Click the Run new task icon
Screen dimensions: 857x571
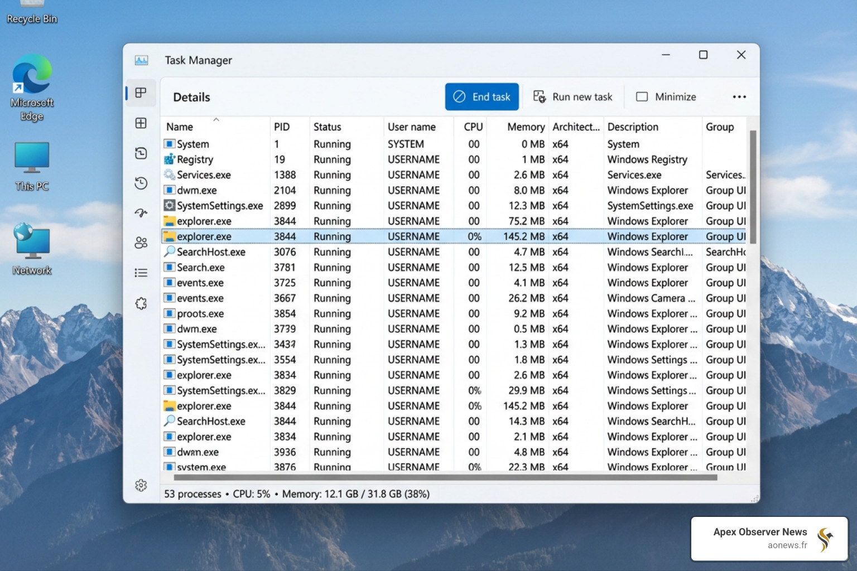pyautogui.click(x=539, y=96)
